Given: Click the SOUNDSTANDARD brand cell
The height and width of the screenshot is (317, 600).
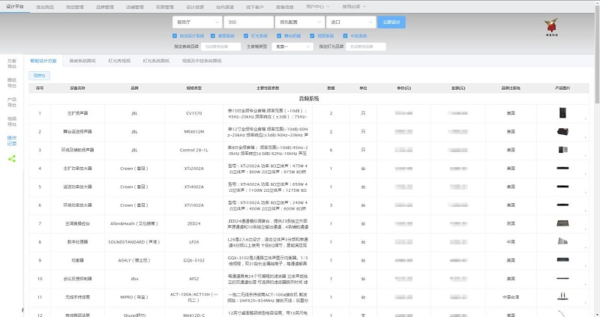Looking at the screenshot, I should (x=134, y=242).
